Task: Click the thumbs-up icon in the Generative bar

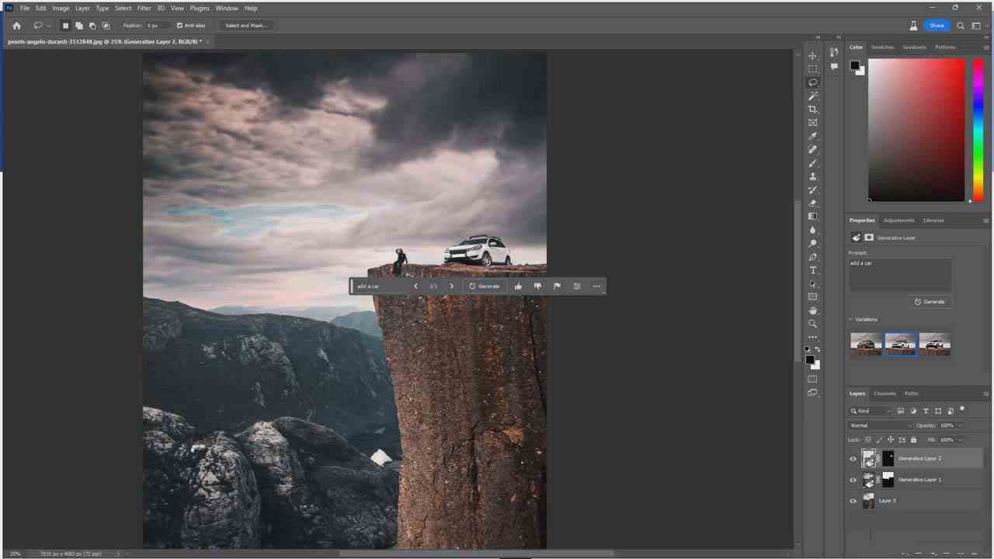Action: point(518,286)
